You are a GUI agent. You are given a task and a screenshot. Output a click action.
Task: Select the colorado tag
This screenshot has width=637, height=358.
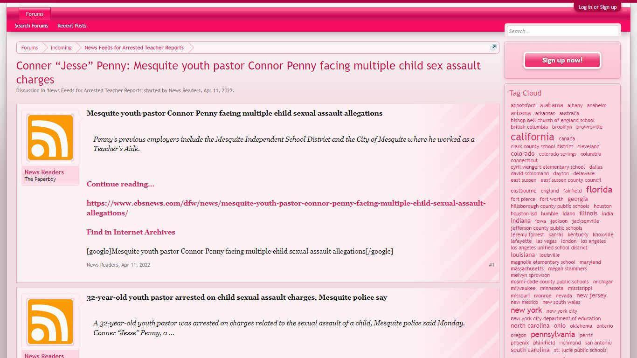(523, 153)
